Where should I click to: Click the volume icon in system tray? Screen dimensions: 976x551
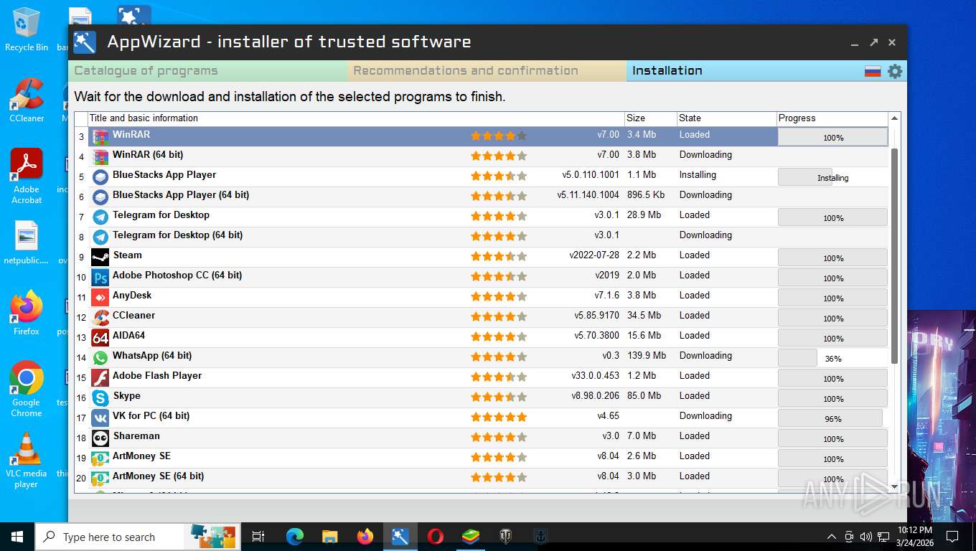[865, 536]
